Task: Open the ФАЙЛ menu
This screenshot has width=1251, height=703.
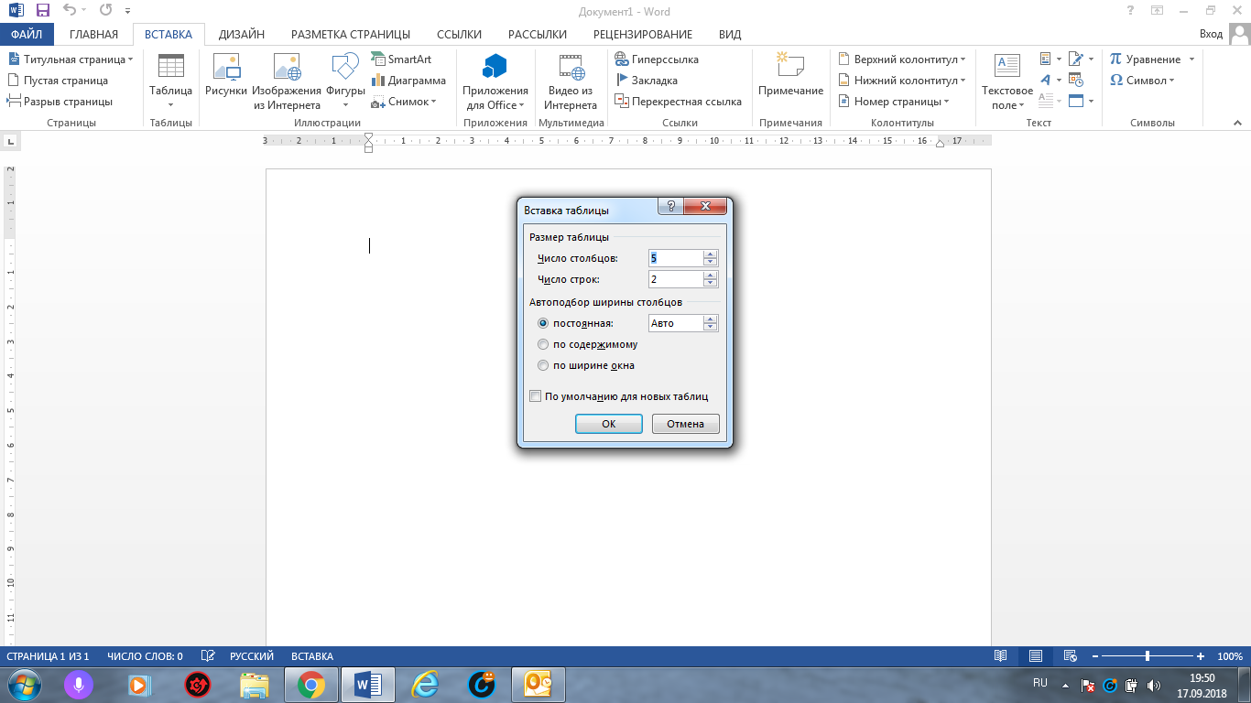Action: coord(27,34)
